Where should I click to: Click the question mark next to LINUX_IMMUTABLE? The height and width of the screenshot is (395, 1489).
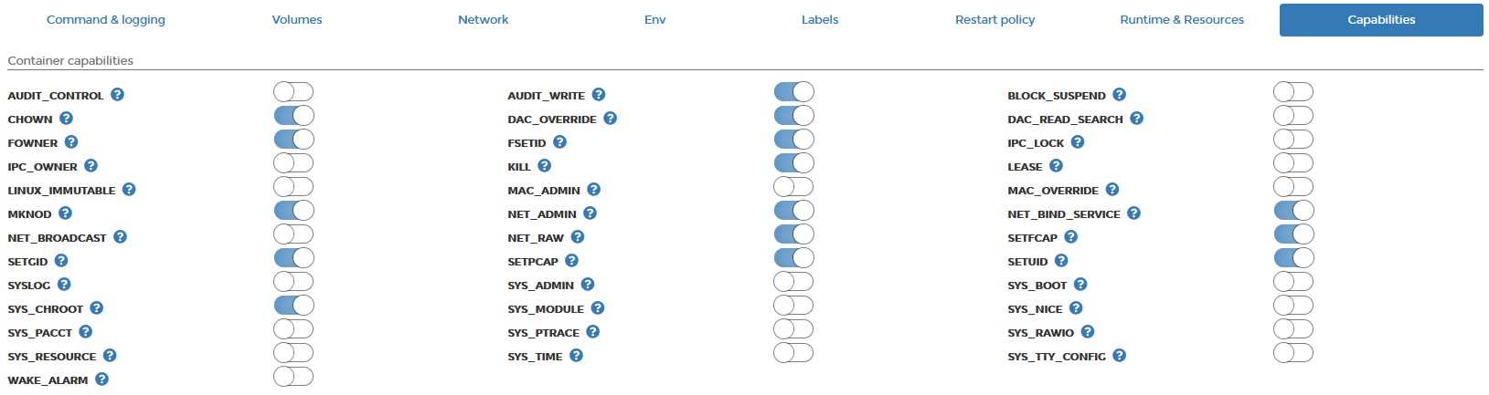pyautogui.click(x=129, y=190)
